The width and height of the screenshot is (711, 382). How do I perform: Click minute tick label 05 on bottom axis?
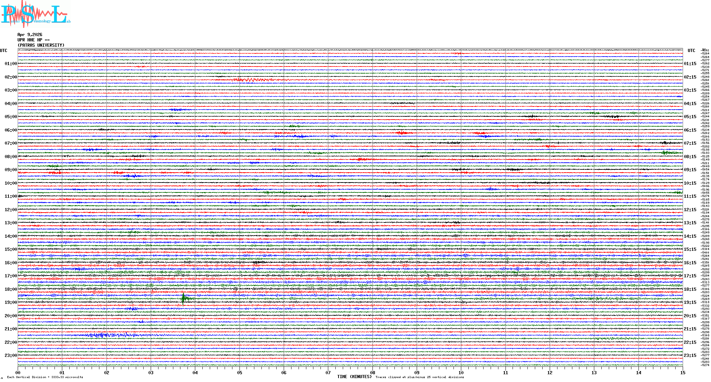click(239, 373)
